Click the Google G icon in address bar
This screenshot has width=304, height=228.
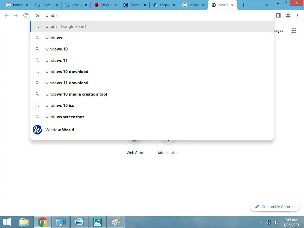[x=37, y=15]
